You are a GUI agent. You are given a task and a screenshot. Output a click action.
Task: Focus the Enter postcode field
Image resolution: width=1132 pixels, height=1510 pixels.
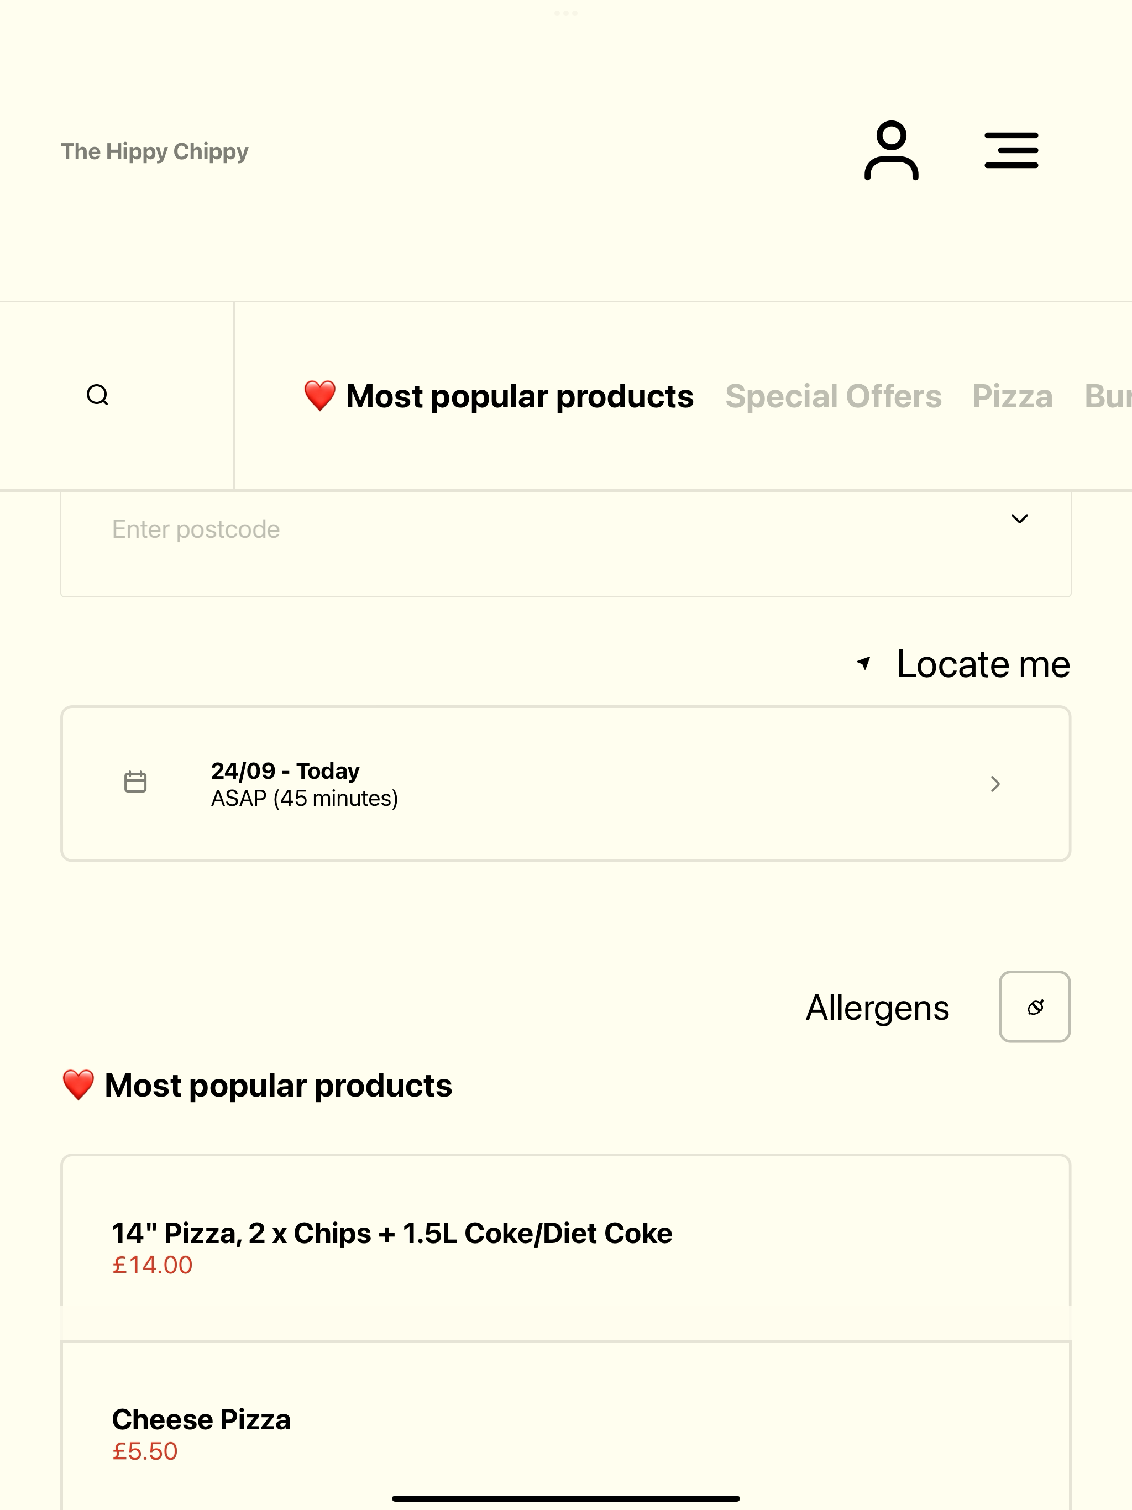coord(566,544)
